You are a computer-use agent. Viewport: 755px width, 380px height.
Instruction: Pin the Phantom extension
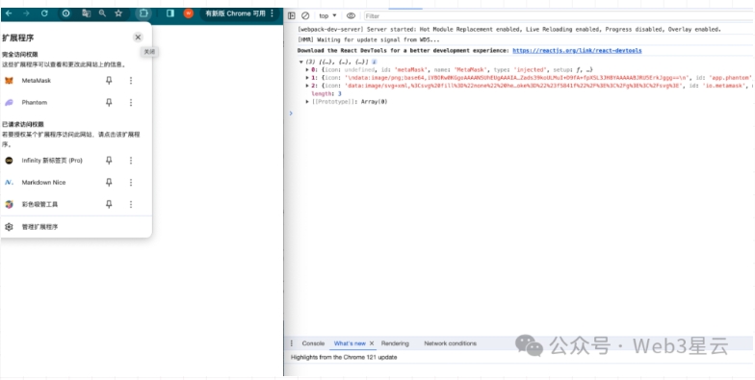[x=109, y=102]
